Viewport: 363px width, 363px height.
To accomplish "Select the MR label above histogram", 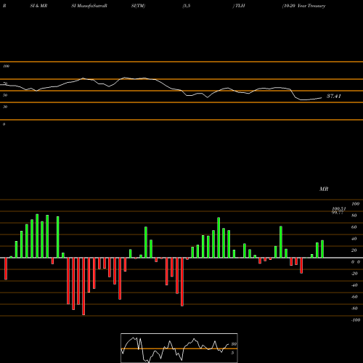I will click(x=324, y=189).
